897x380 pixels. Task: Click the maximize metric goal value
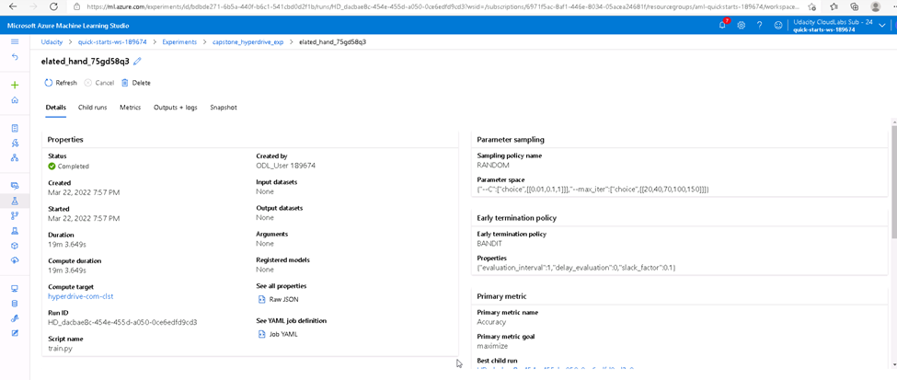click(492, 346)
